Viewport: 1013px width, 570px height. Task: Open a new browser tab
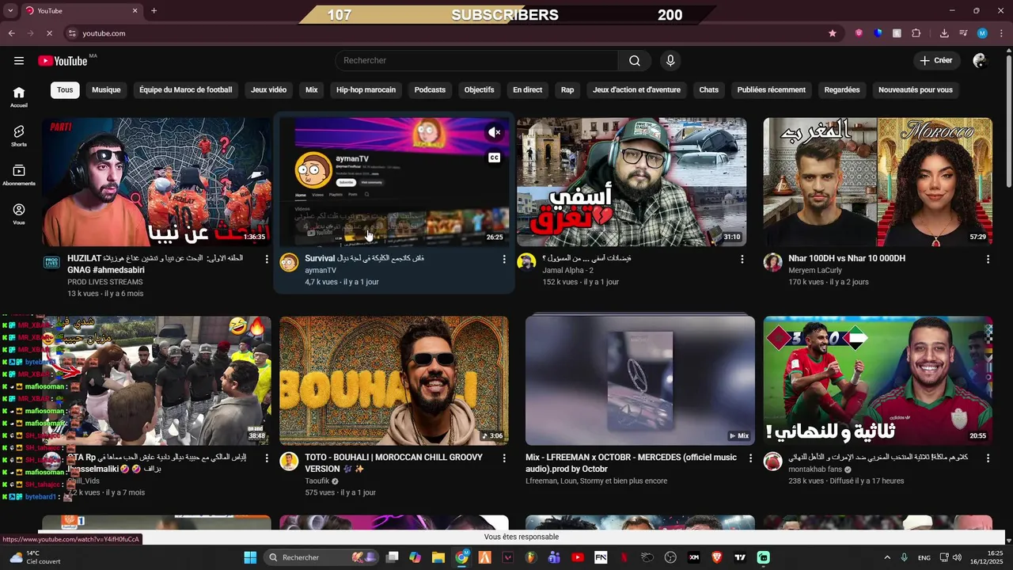point(154,11)
